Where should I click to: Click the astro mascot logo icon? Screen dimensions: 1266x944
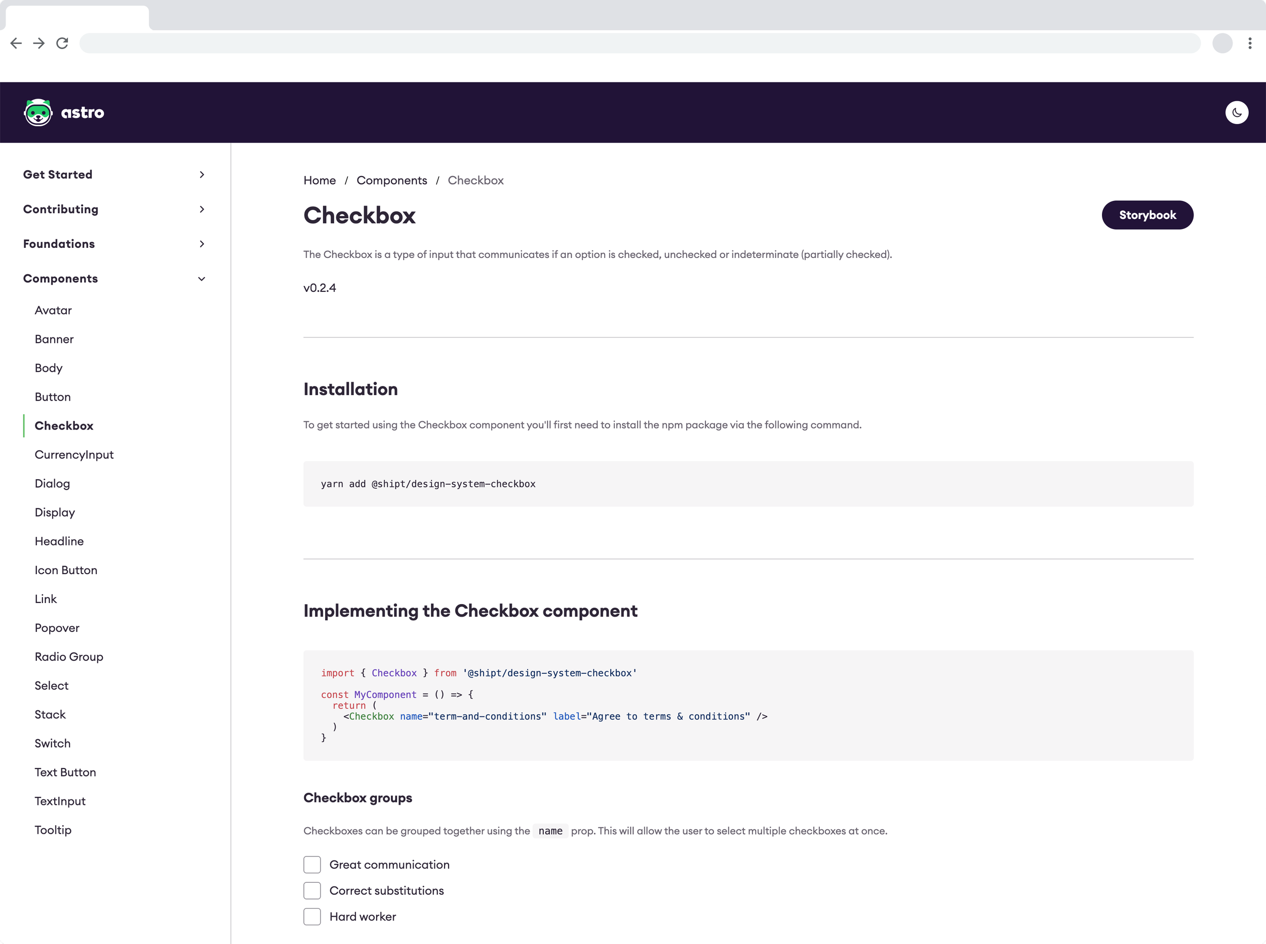click(38, 113)
